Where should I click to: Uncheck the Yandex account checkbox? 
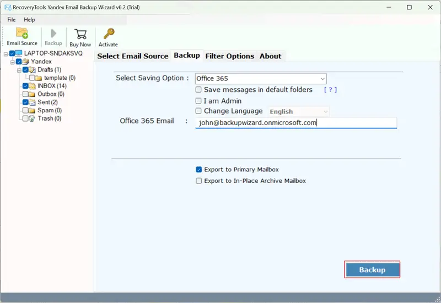point(19,62)
